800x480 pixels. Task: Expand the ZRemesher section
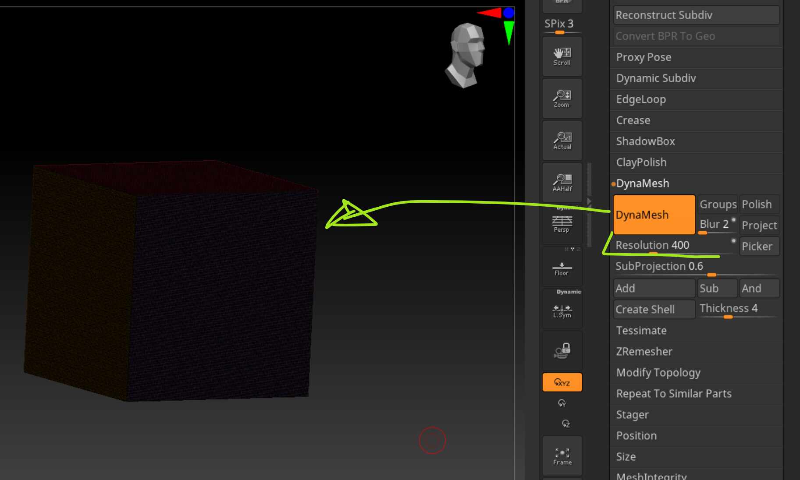tap(696, 352)
